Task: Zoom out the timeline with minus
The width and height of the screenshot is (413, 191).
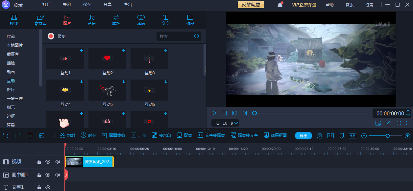Action: point(364,136)
